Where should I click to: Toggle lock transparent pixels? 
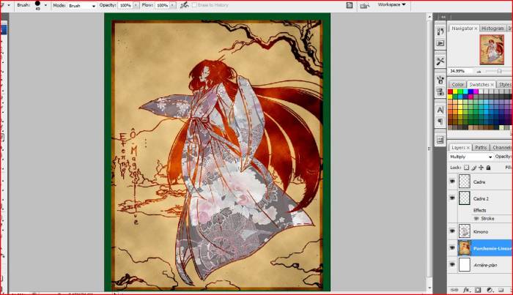(467, 168)
